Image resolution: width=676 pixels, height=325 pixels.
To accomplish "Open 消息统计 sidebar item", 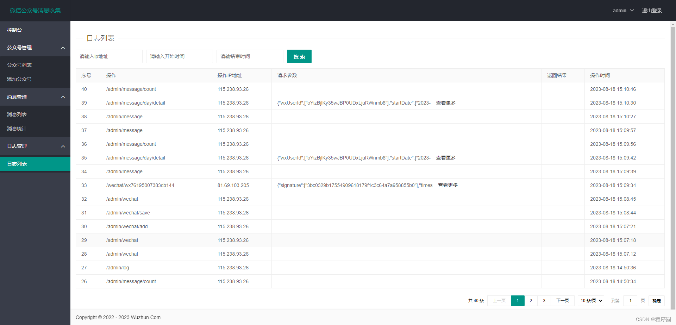I will click(x=17, y=129).
